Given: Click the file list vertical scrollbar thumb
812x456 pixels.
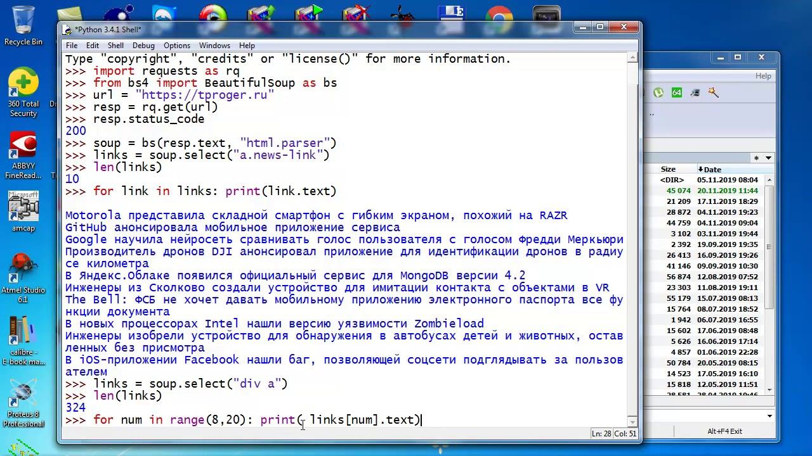Looking at the screenshot, I should (770, 248).
